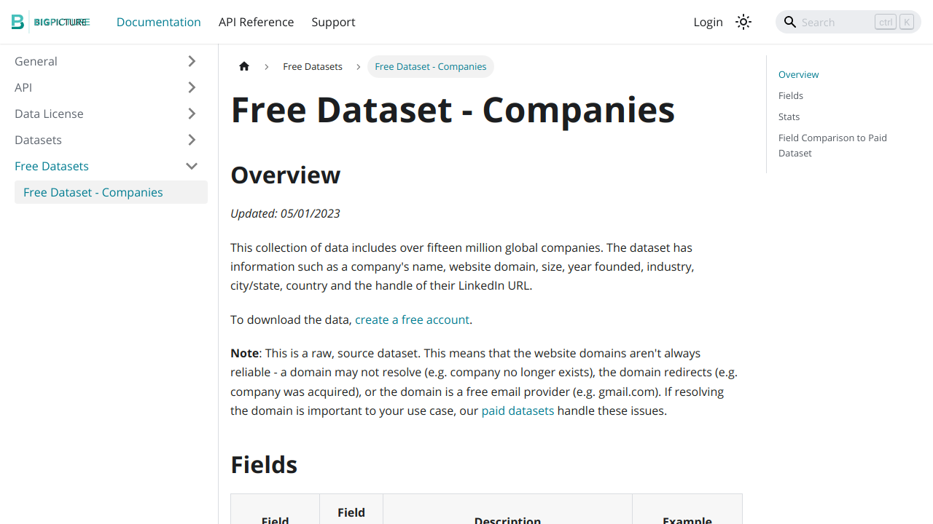Open the Documentation nav item

coord(159,22)
